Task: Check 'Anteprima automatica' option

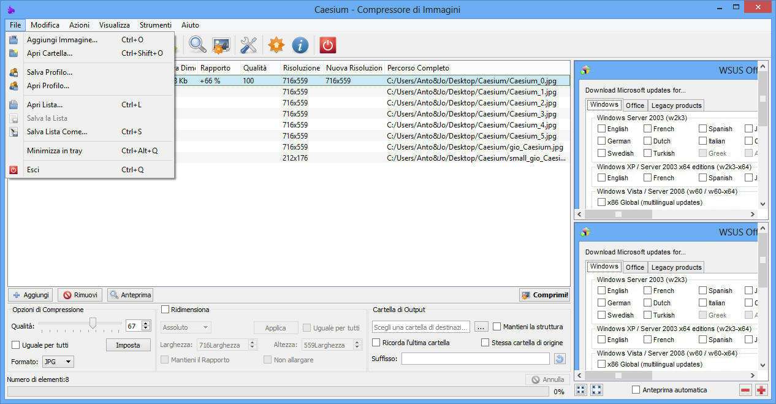Action: click(x=636, y=390)
